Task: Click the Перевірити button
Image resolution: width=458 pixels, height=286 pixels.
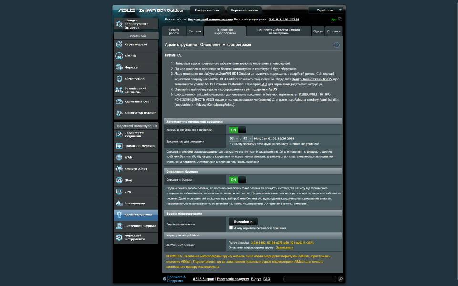Action: tap(243, 222)
